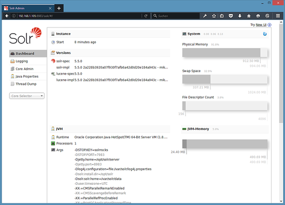Screen dimensions: 285x205
Task: Click the JVM-Memory icon
Action: click(x=184, y=129)
